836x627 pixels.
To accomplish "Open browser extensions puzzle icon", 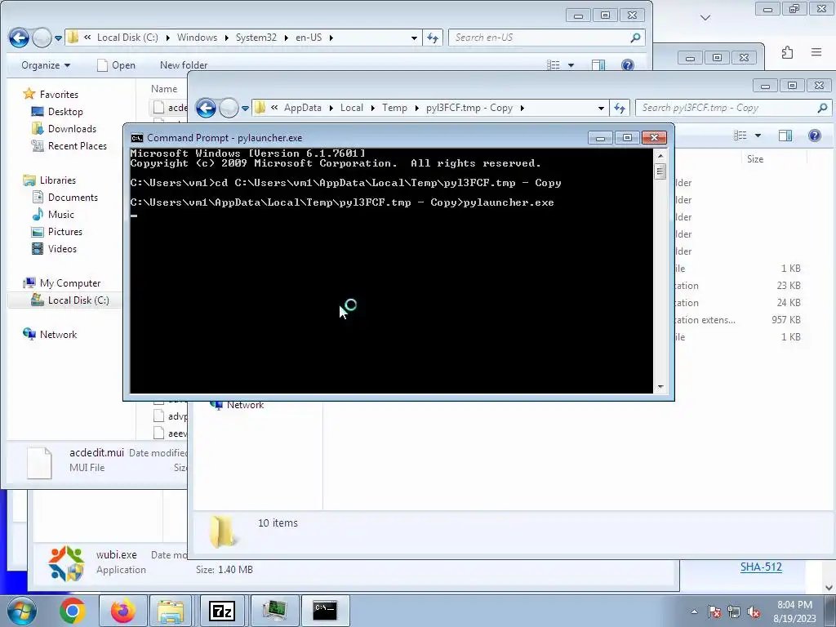I will coord(788,52).
